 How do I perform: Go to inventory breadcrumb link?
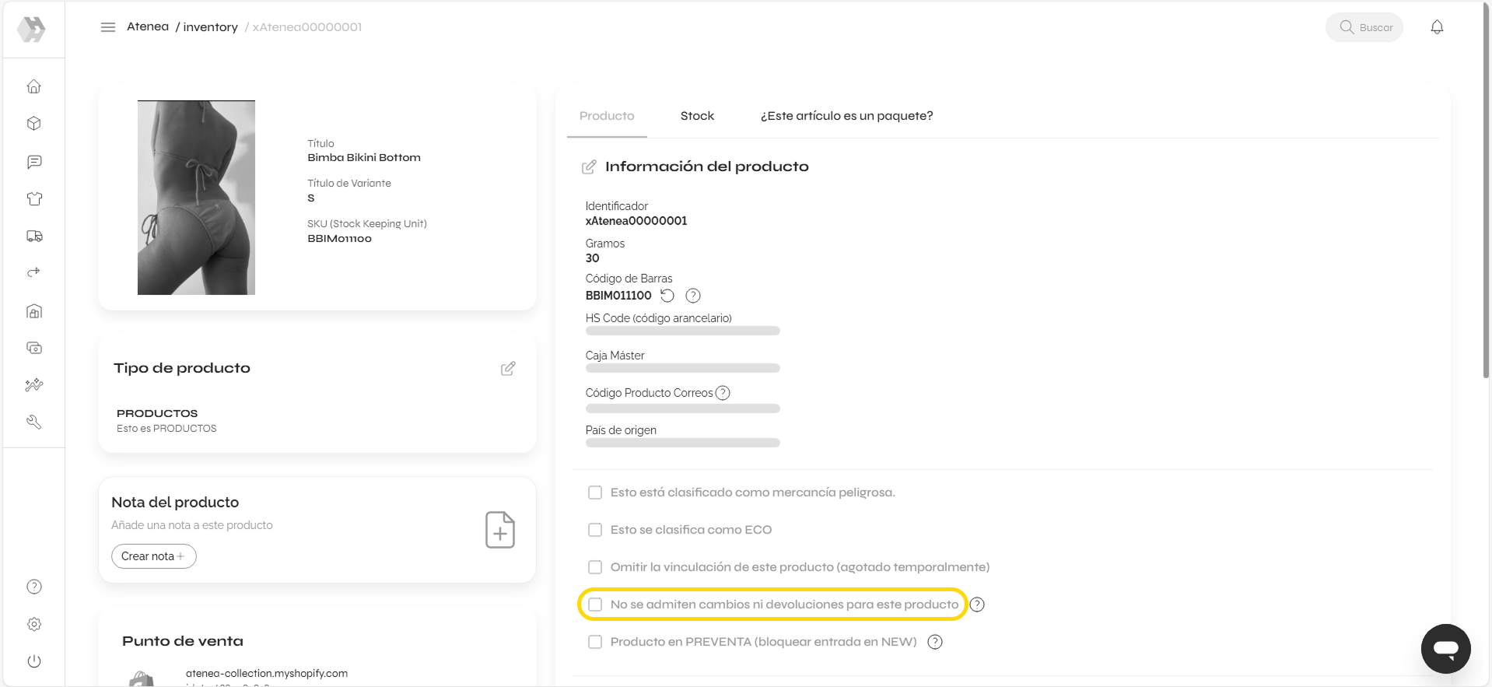(x=210, y=27)
